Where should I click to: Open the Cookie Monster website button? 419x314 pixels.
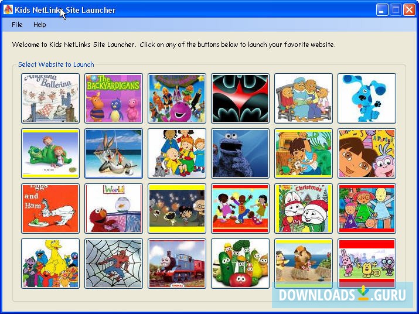tap(240, 153)
